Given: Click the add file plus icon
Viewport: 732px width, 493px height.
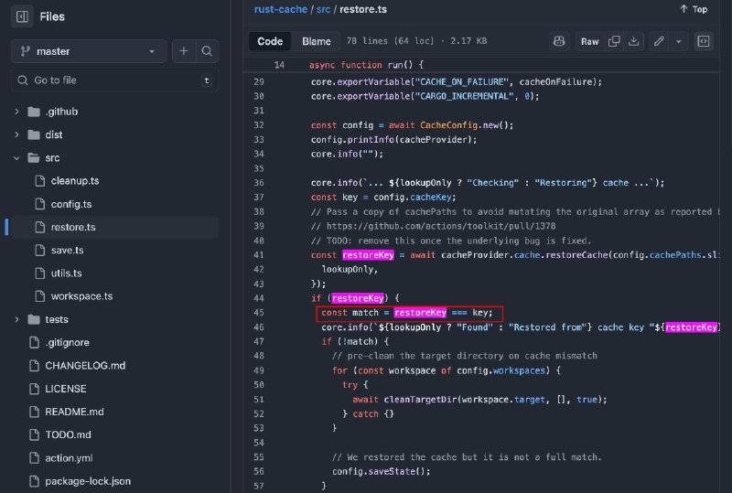Looking at the screenshot, I should tap(184, 51).
